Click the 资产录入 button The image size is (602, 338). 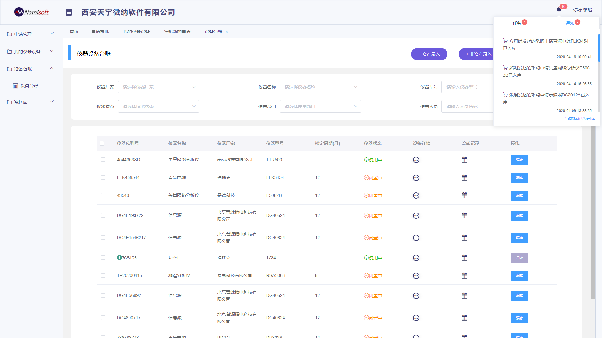[429, 54]
